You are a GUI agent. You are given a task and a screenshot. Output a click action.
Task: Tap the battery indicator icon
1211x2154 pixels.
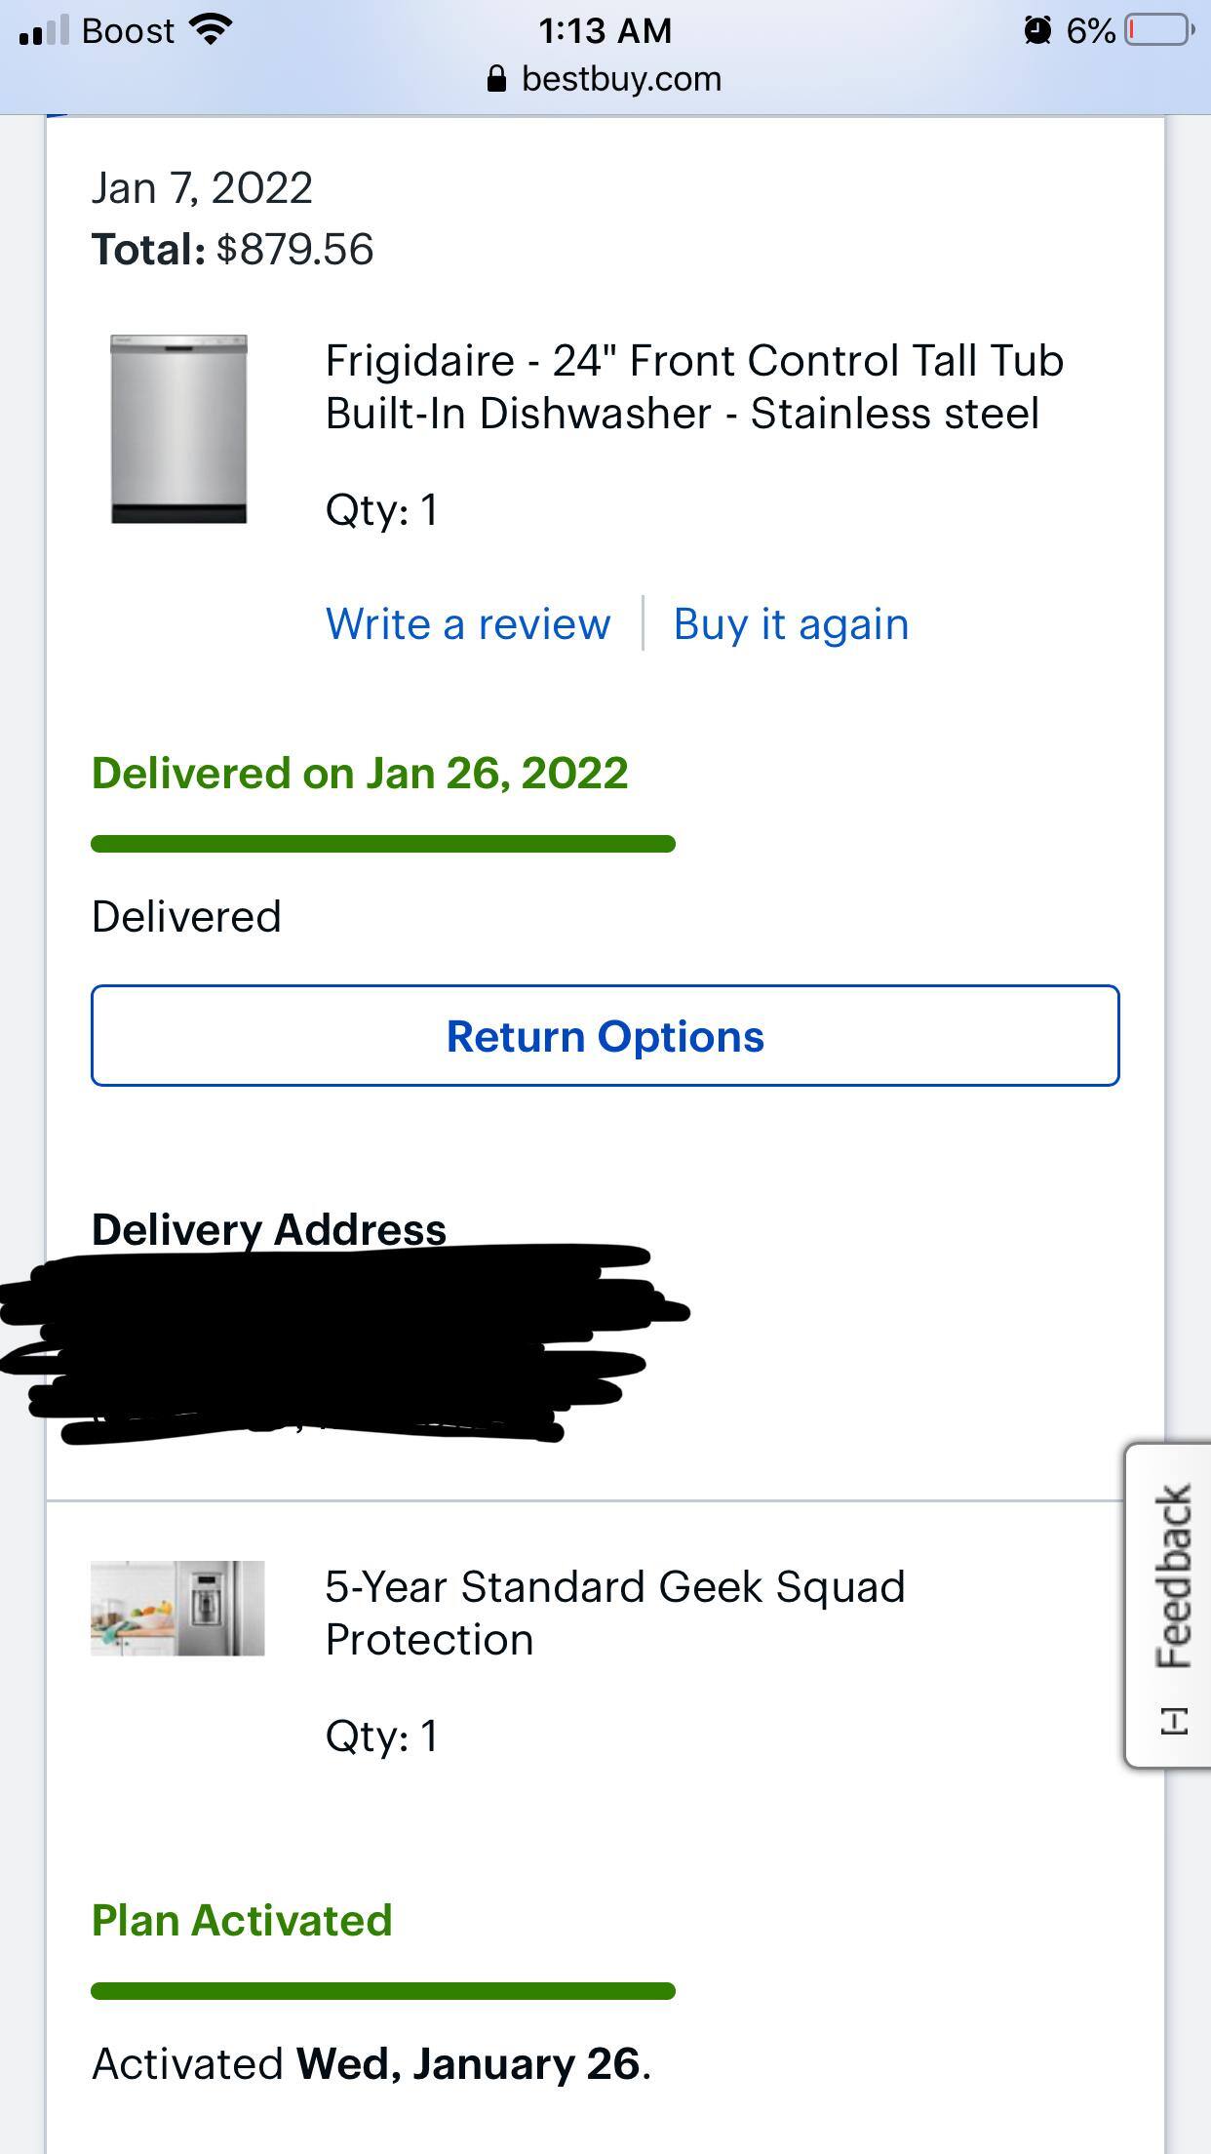(x=1159, y=30)
